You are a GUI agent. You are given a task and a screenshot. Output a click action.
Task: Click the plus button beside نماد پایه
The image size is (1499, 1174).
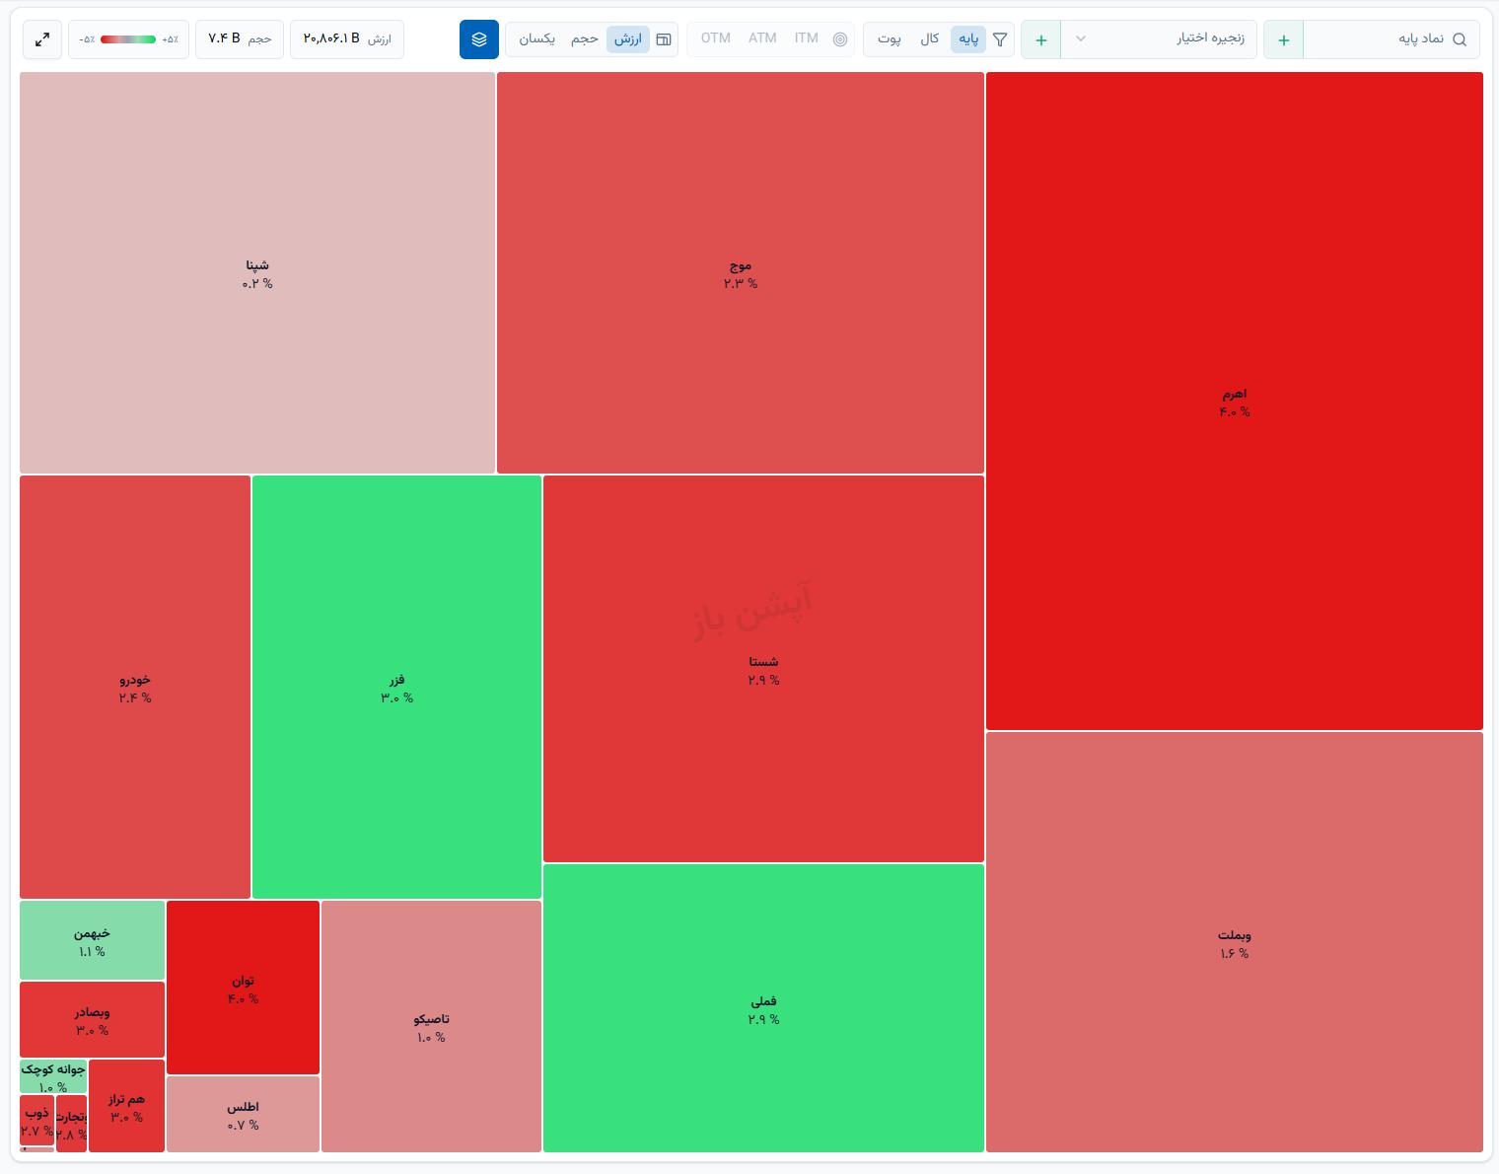[x=1284, y=39]
